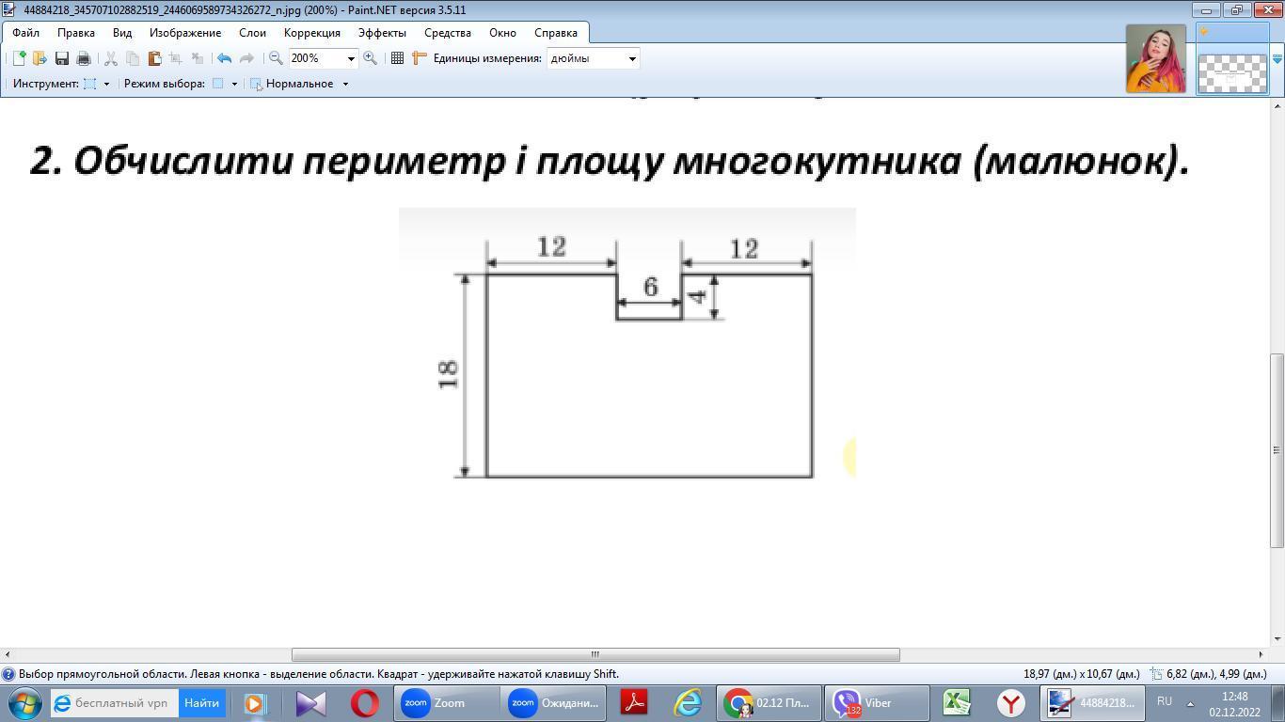The height and width of the screenshot is (722, 1285).
Task: Toggle the rulers icon
Action: pyautogui.click(x=420, y=58)
